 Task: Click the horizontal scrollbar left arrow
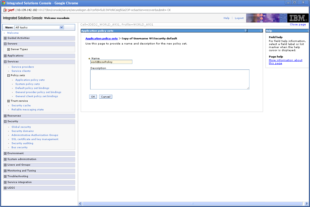point(80,204)
